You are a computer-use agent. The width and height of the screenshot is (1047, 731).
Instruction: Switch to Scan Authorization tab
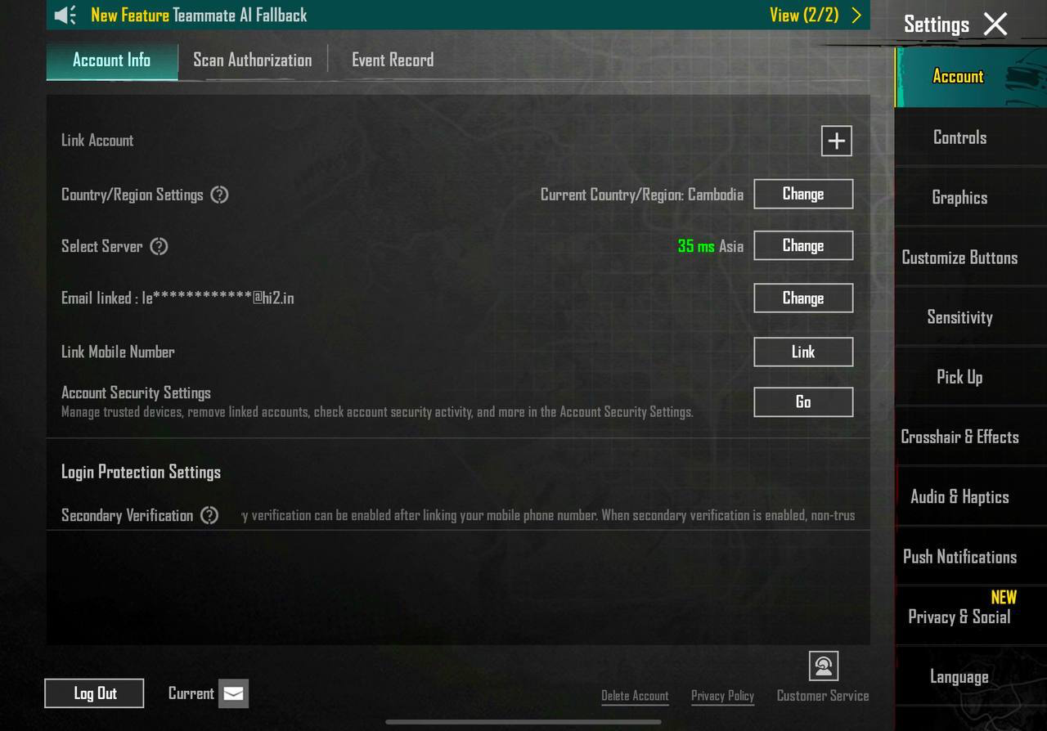(252, 60)
